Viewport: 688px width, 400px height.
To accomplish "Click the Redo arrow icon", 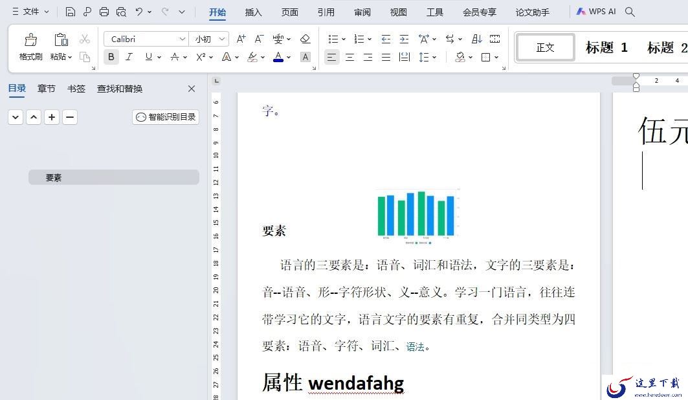I will (x=166, y=12).
